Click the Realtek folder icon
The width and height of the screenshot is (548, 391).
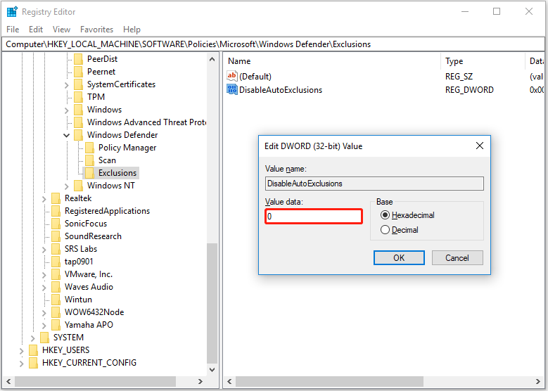click(56, 198)
